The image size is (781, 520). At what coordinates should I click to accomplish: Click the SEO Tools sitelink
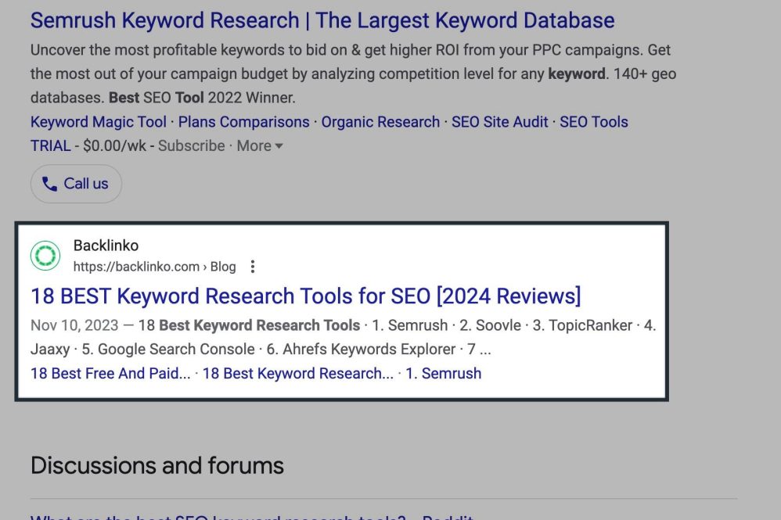tap(593, 122)
